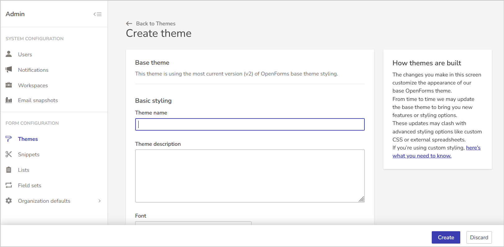The width and height of the screenshot is (504, 247).
Task: Click the Notifications megaphone icon
Action: [9, 70]
